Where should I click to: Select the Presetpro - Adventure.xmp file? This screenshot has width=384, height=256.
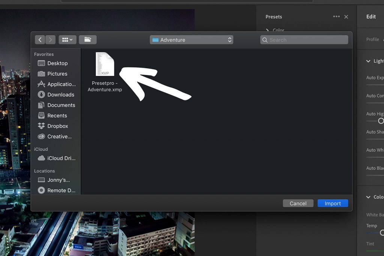tap(105, 64)
